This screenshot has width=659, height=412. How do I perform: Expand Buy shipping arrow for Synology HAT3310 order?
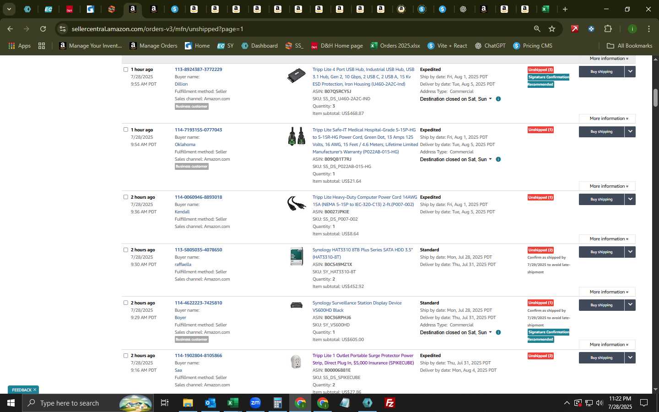pos(630,252)
